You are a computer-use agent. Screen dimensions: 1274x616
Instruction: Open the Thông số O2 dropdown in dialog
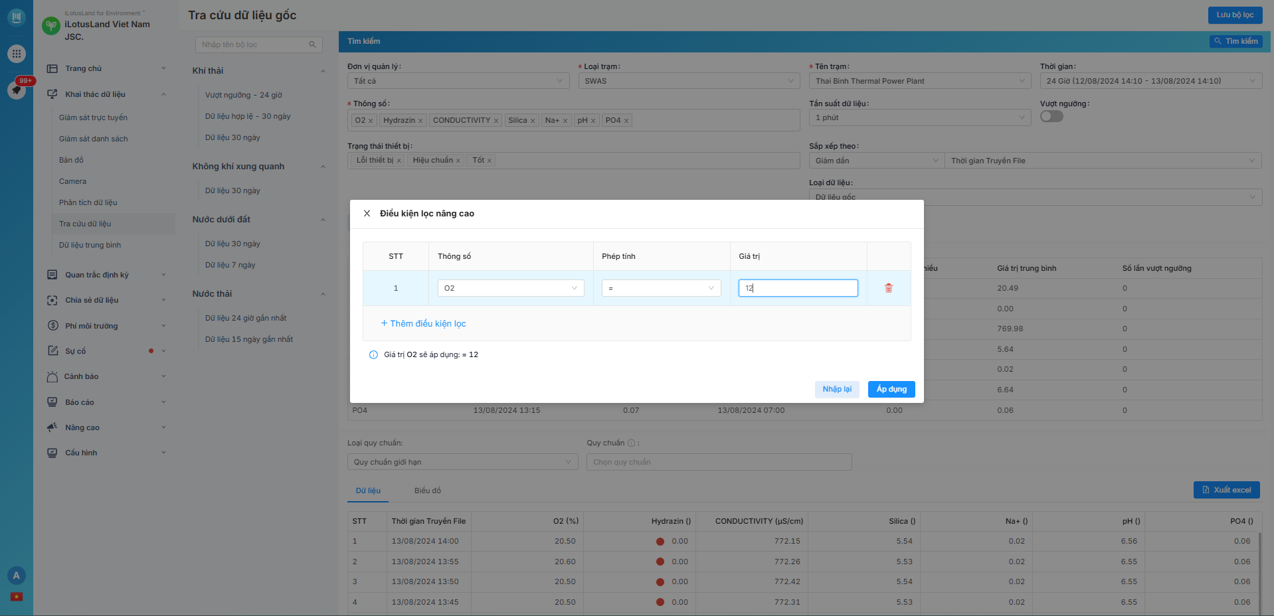(x=511, y=288)
